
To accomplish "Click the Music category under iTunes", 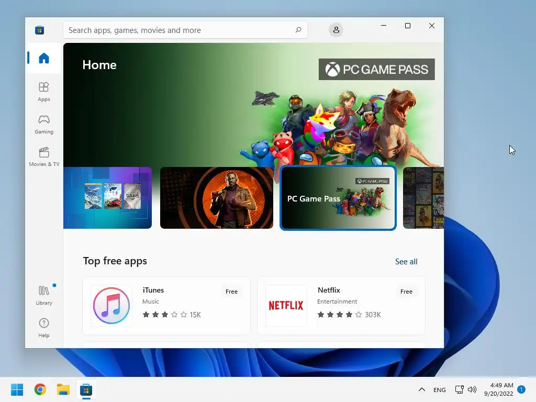I will (151, 301).
